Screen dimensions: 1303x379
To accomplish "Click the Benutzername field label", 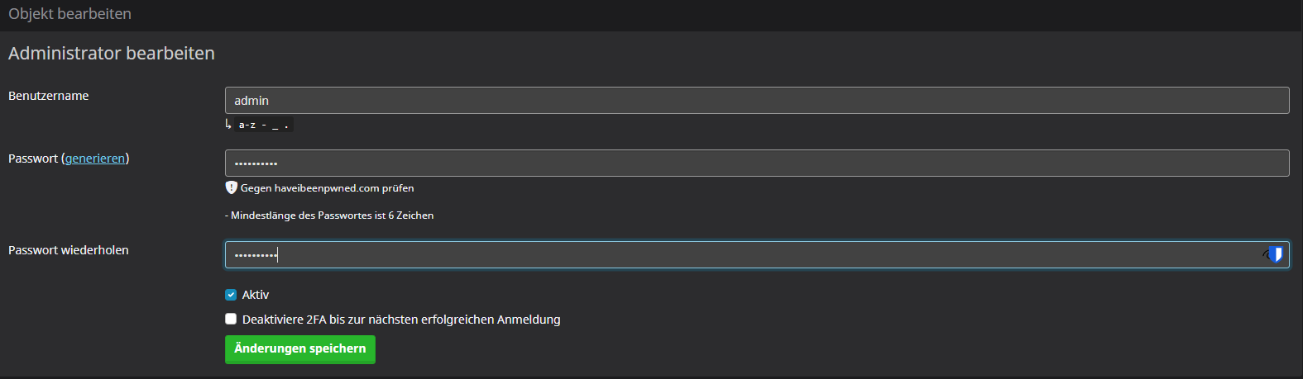I will (x=49, y=96).
